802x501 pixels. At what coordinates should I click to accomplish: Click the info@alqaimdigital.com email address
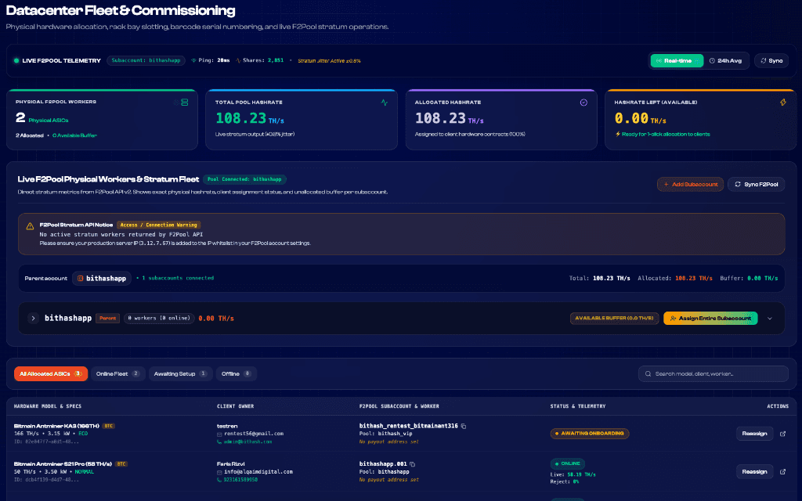coord(258,472)
